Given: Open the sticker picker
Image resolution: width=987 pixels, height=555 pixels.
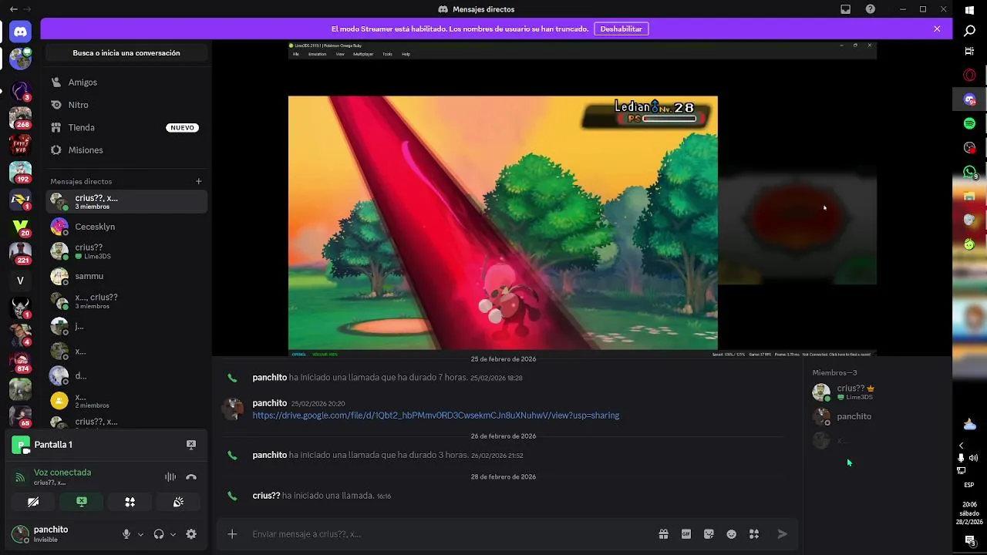Looking at the screenshot, I should pyautogui.click(x=709, y=534).
